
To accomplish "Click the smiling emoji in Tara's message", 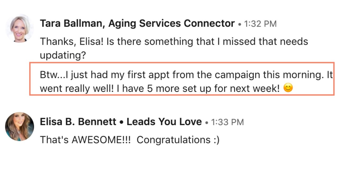I will tap(288, 88).
